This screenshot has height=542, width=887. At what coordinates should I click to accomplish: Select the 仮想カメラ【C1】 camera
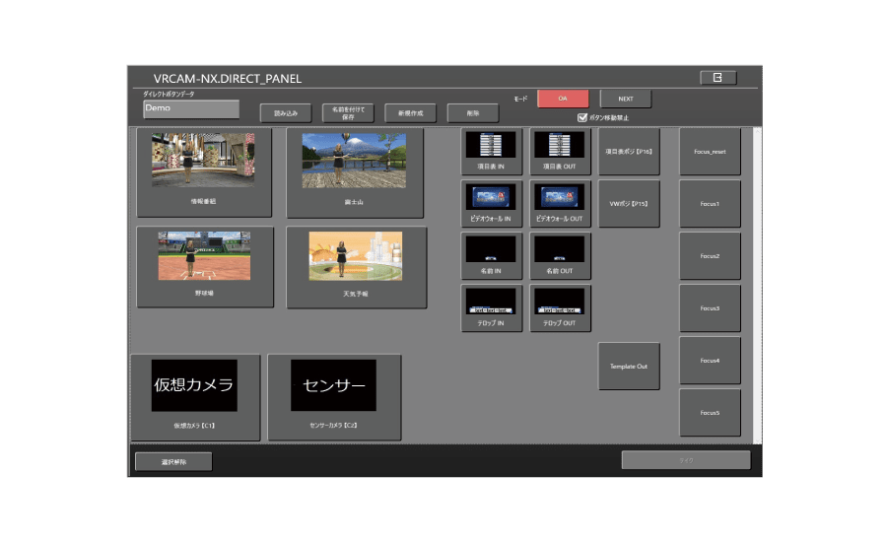click(195, 396)
